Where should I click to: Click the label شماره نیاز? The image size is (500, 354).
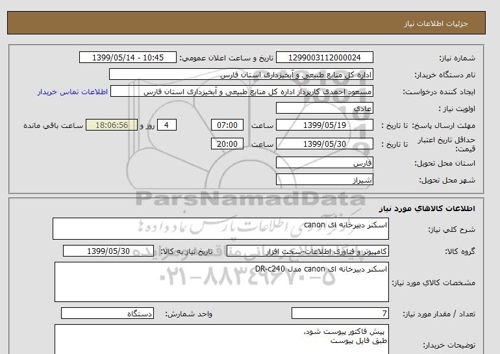pyautogui.click(x=457, y=58)
